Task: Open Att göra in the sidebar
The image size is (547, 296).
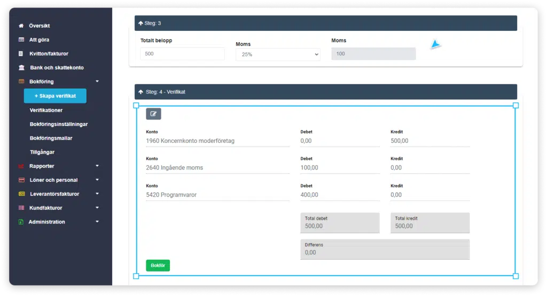Action: tap(39, 39)
